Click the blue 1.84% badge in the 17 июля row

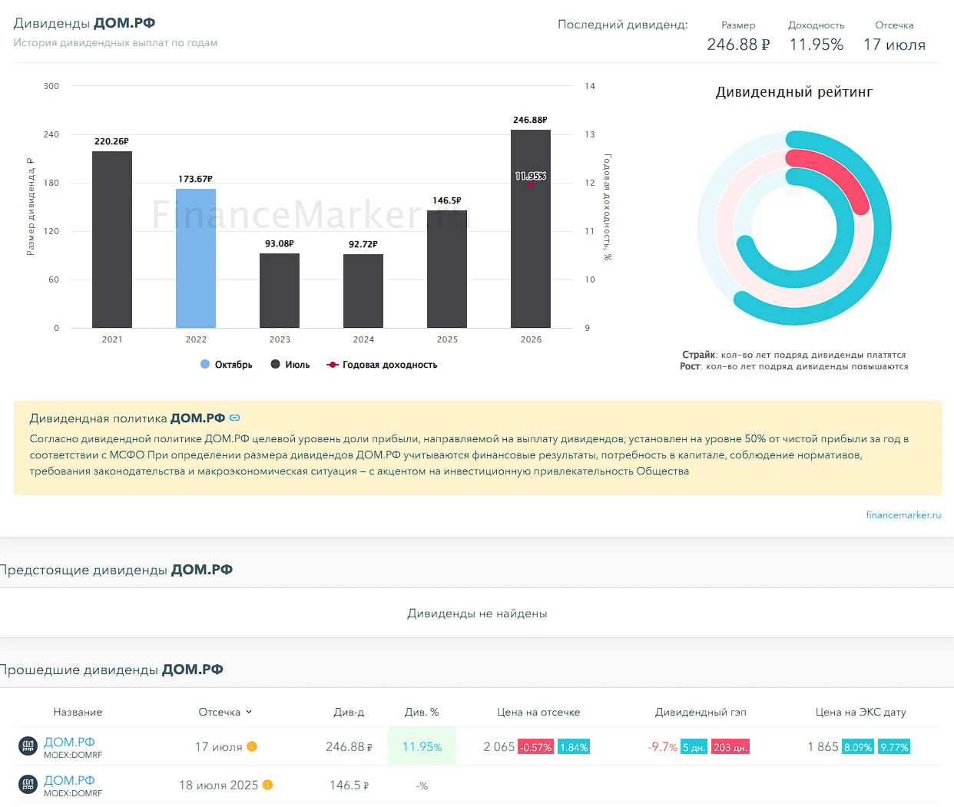click(573, 747)
